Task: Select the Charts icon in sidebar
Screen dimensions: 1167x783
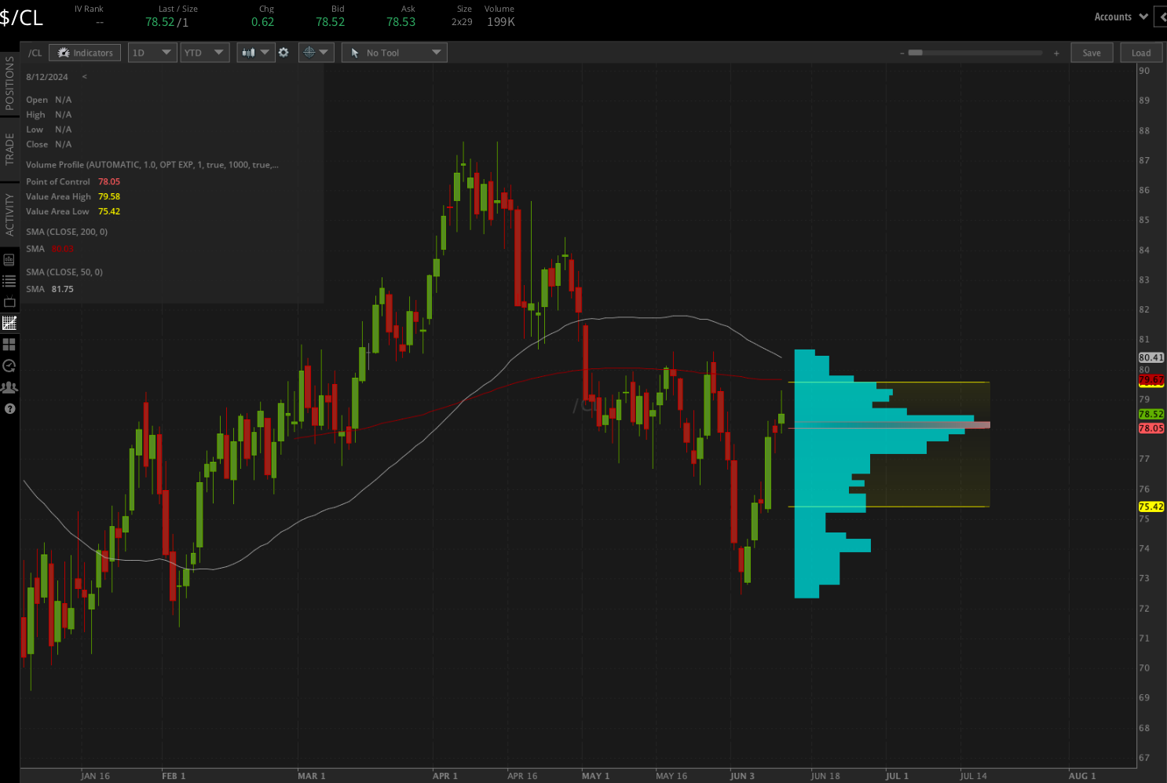Action: tap(9, 323)
